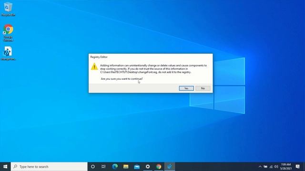Click the Registry Editor dialog title
The image size is (305, 171).
pos(99,57)
